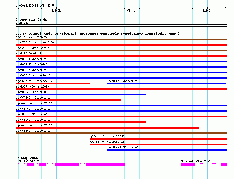234x179 pixels.
Task: Open nsv586621 (Cooper2011) label
Action: [33, 92]
